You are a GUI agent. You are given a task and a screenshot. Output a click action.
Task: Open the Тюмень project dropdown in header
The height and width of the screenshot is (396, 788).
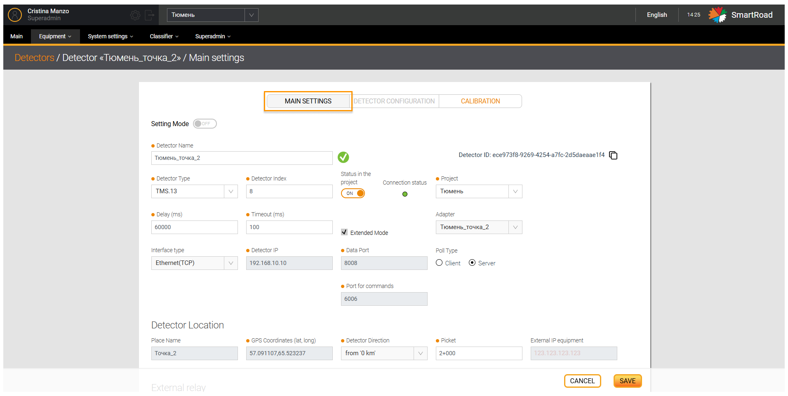(213, 15)
